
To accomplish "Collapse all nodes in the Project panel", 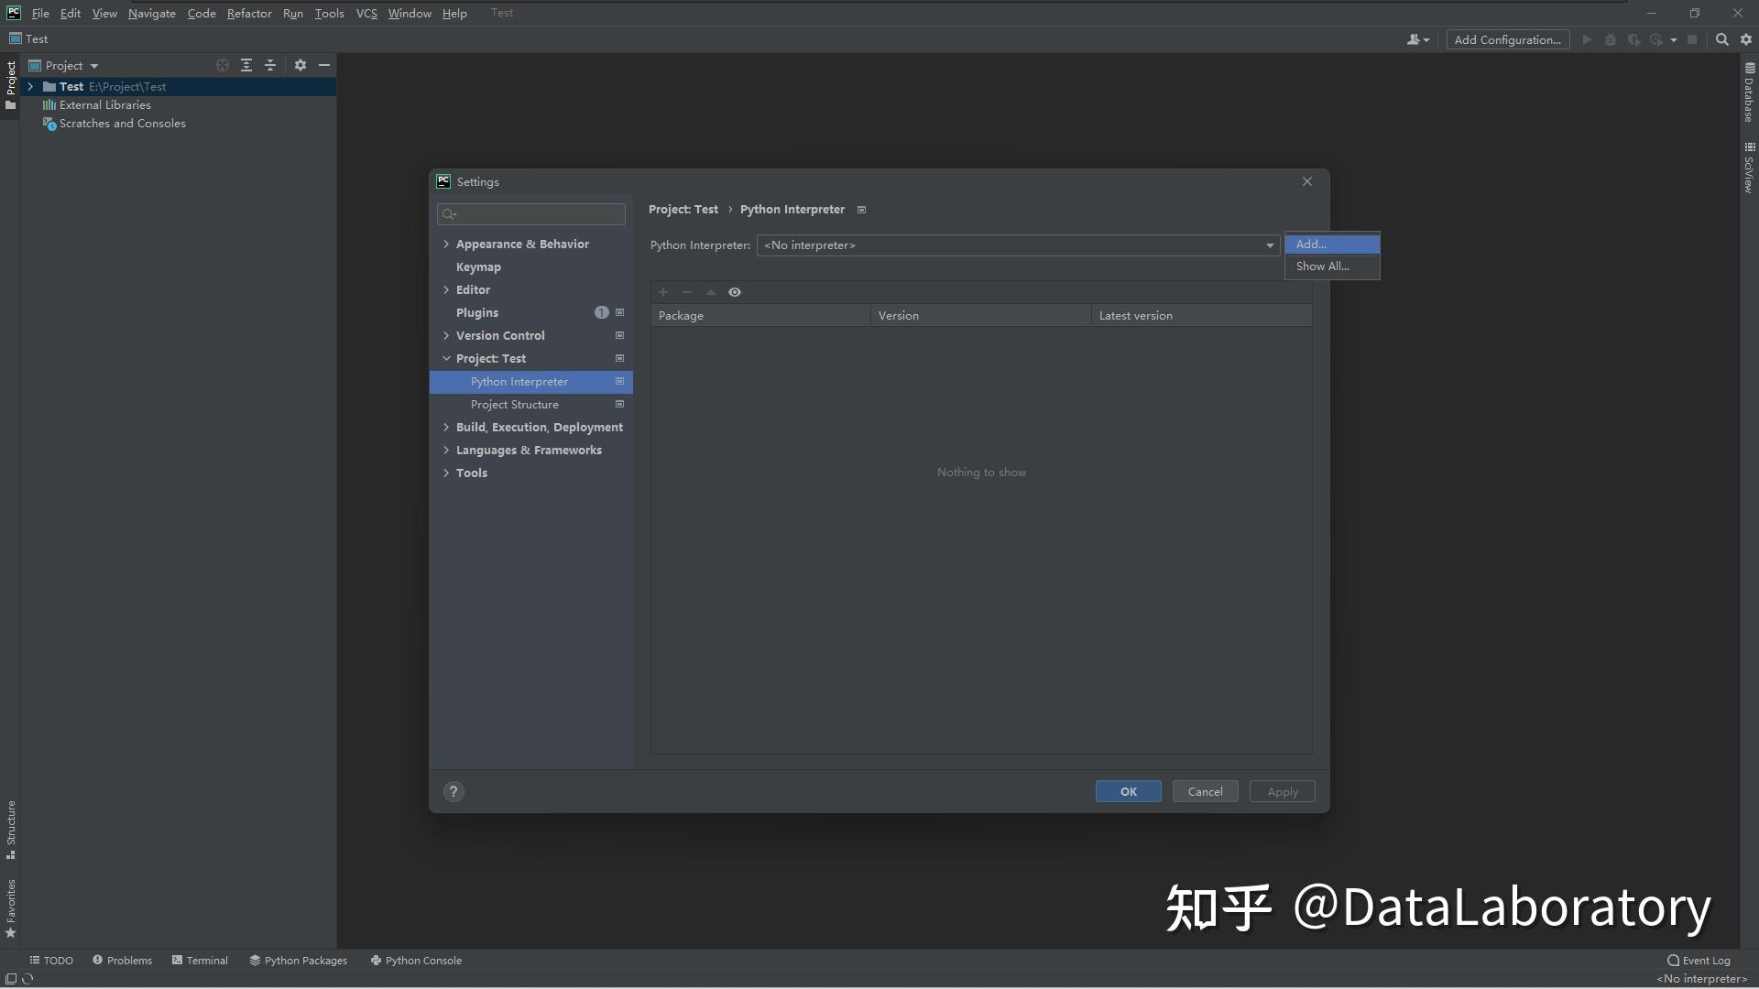I will point(270,65).
